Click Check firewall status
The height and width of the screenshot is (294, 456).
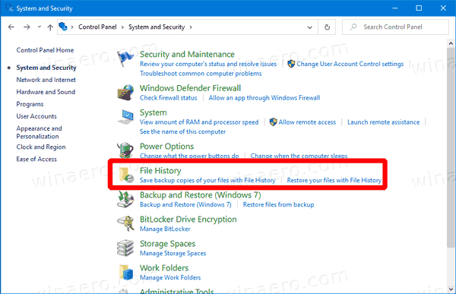click(169, 98)
